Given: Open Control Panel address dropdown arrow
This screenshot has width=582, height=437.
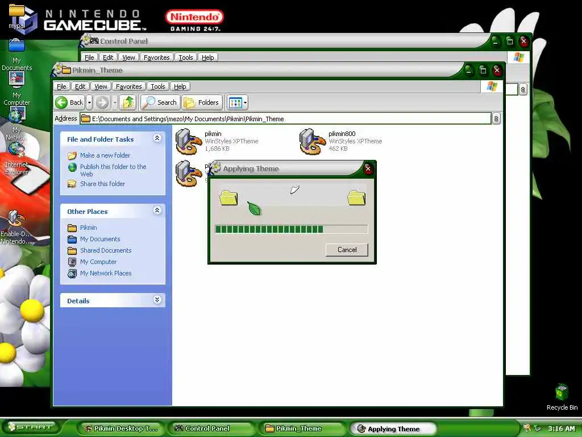Looking at the screenshot, I should point(523,89).
